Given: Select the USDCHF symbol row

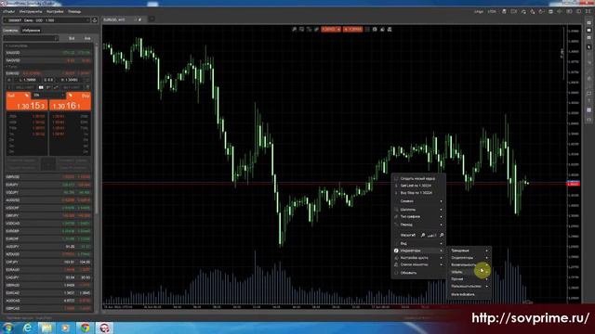Looking at the screenshot, I should click(x=48, y=208).
